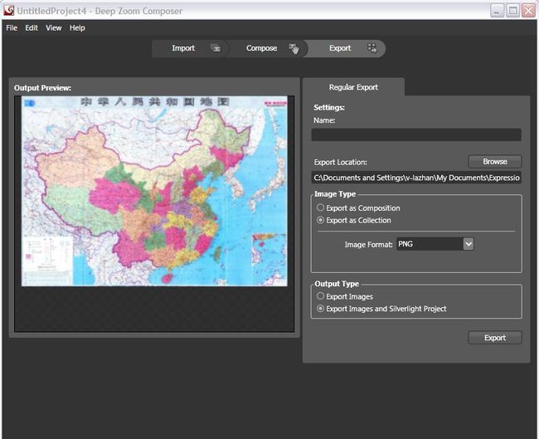The image size is (539, 439).
Task: Switch to the Compose workspace tab
Action: click(x=268, y=48)
